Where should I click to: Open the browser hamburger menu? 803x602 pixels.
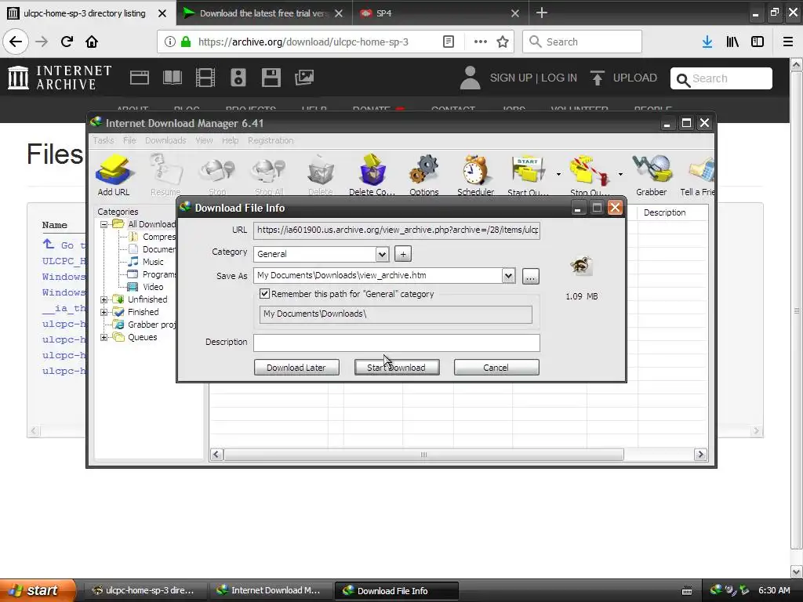[x=788, y=42]
